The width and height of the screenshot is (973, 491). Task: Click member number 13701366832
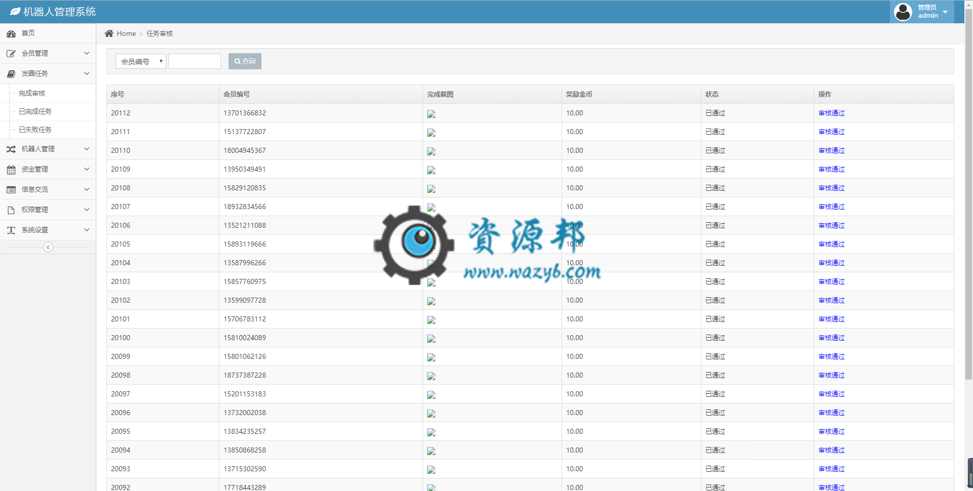point(245,113)
